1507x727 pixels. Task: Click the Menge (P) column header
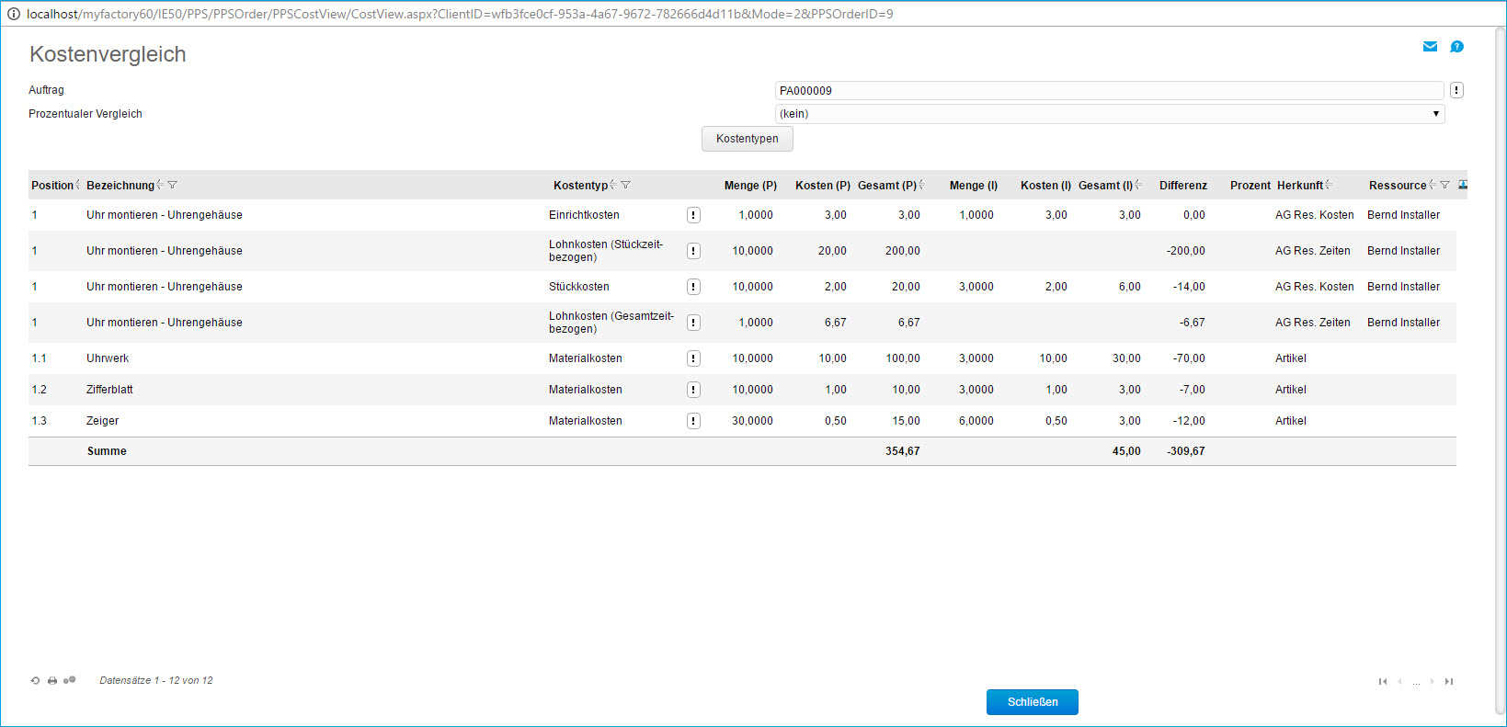point(750,185)
